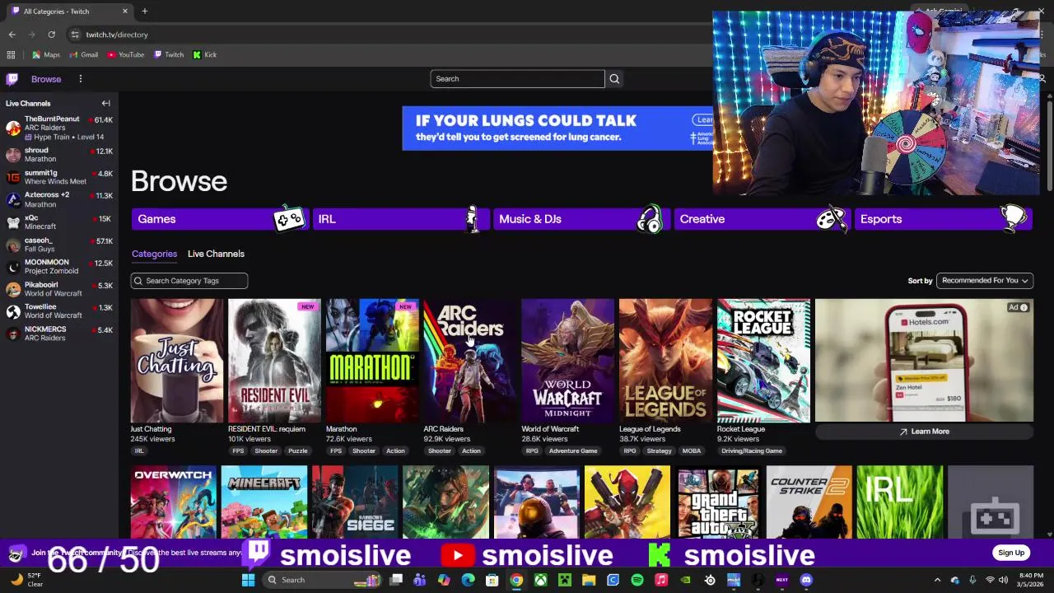Close the All Categories Twitch tab
The height and width of the screenshot is (593, 1054).
(x=125, y=12)
